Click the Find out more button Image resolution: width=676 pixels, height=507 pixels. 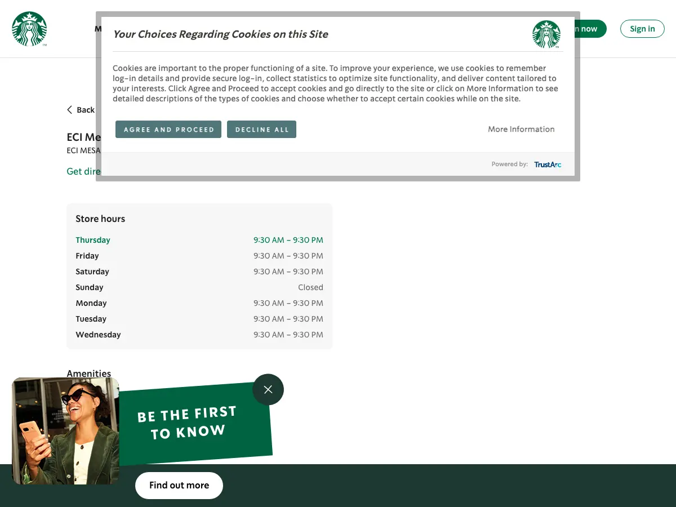tap(179, 486)
